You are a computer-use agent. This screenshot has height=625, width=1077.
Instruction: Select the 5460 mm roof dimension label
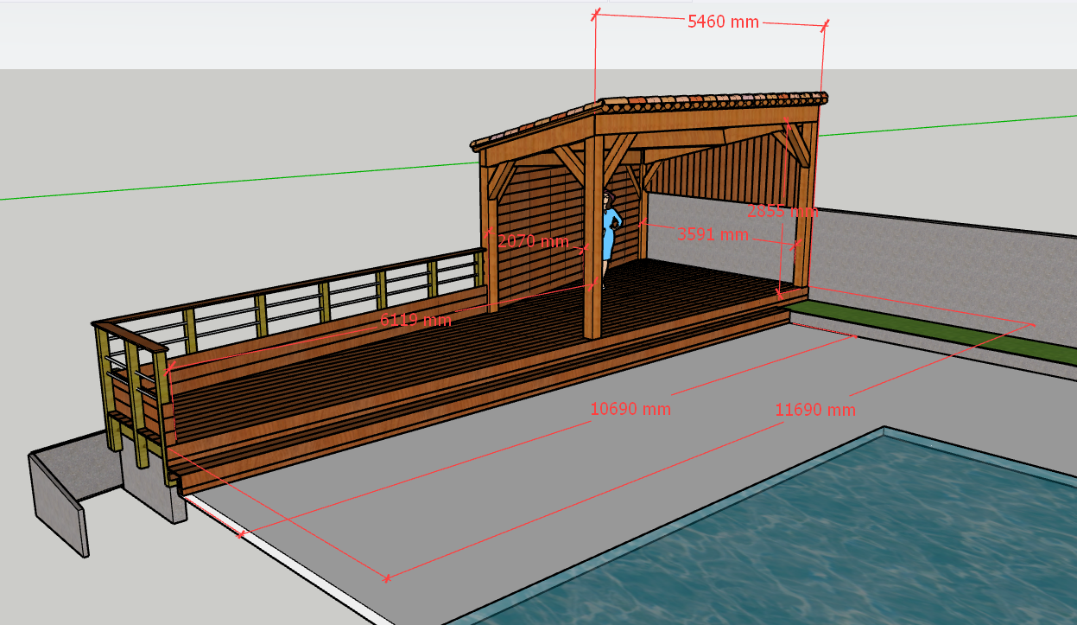tap(723, 22)
